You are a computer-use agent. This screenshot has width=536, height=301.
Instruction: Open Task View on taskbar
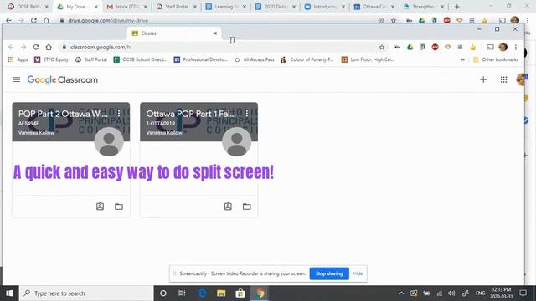[x=182, y=293]
